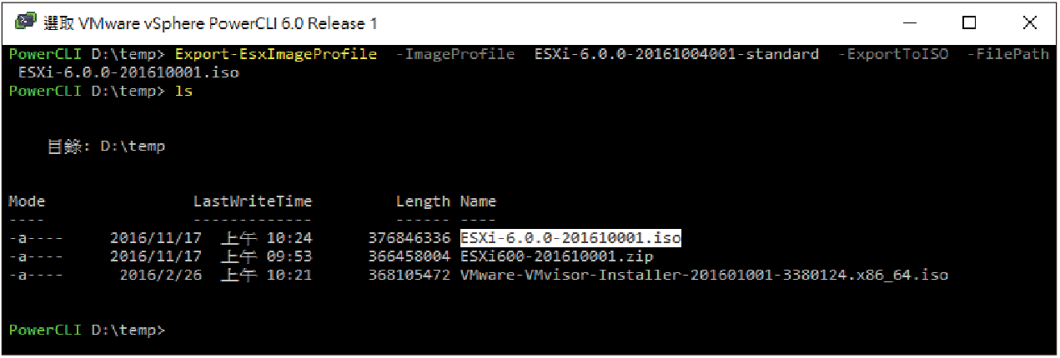Click the Length column header
1060x358 pixels.
(423, 201)
